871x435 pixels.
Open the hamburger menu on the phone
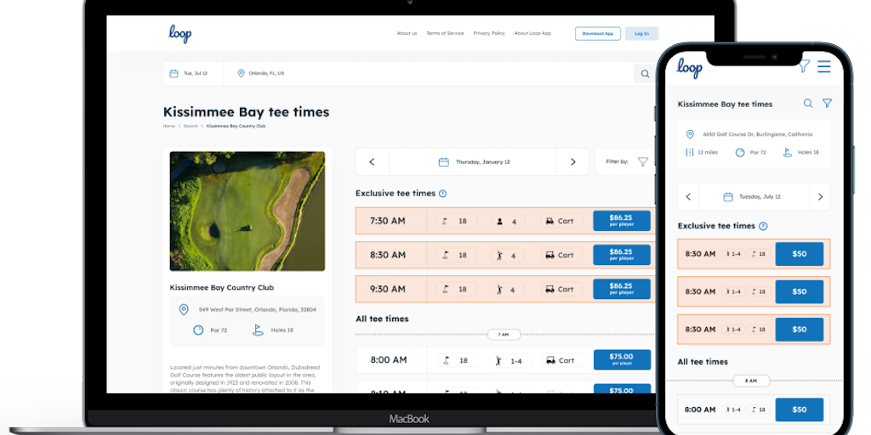point(823,66)
